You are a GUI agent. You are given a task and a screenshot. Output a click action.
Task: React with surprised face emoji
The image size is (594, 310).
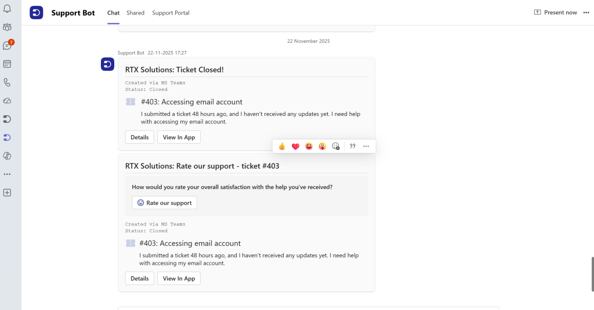pos(323,146)
